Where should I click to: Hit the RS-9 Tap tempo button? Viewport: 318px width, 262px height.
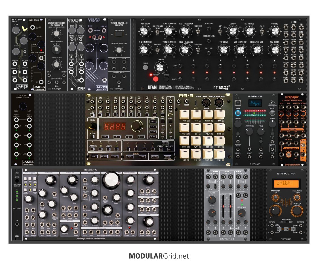[105, 137]
